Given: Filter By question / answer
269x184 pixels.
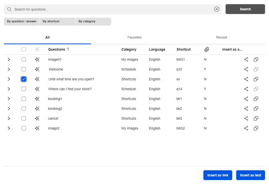Looking at the screenshot, I should tap(22, 21).
